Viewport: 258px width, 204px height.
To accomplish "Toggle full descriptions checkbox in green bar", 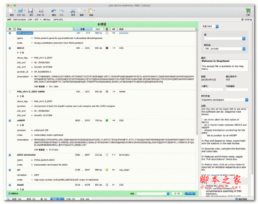I will [9, 194].
